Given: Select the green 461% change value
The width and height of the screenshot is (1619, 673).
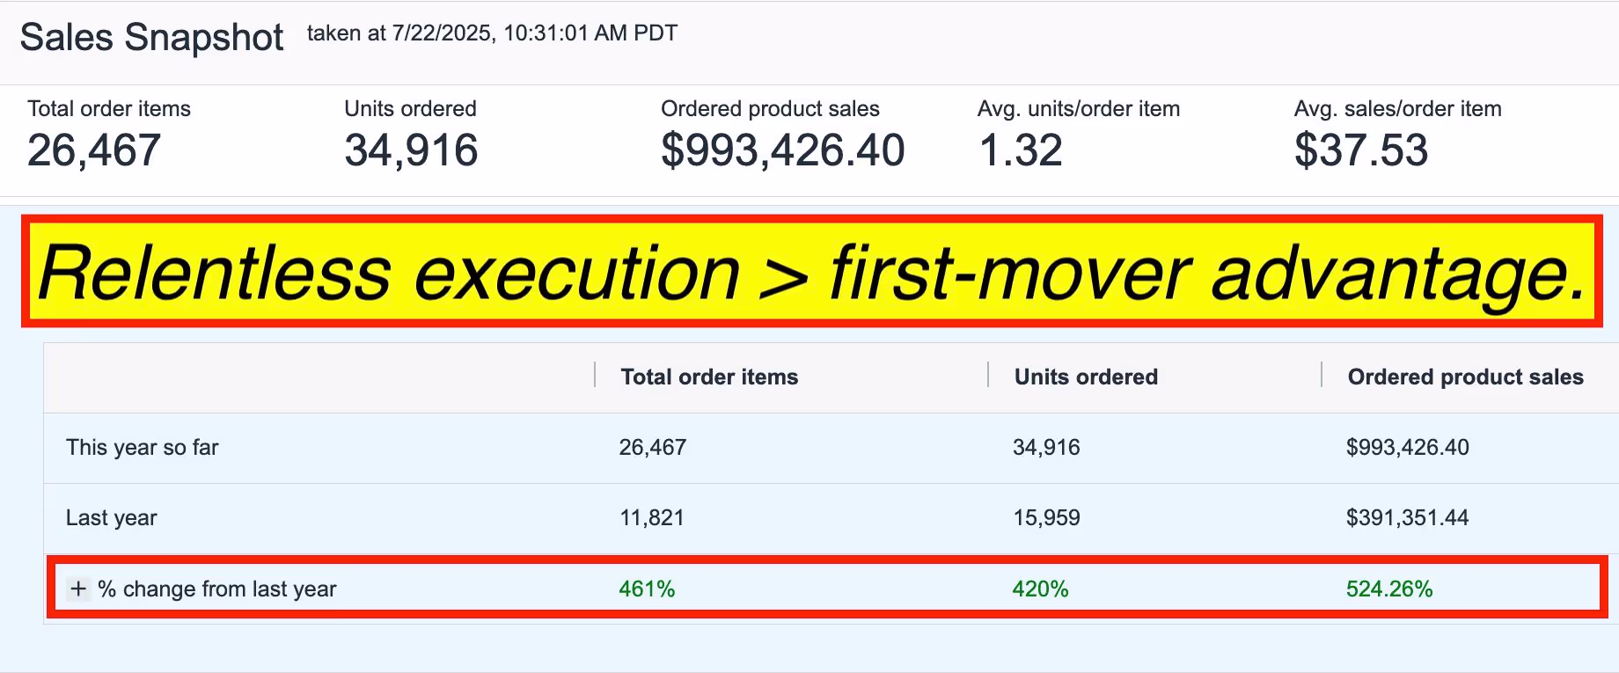Looking at the screenshot, I should tap(647, 589).
